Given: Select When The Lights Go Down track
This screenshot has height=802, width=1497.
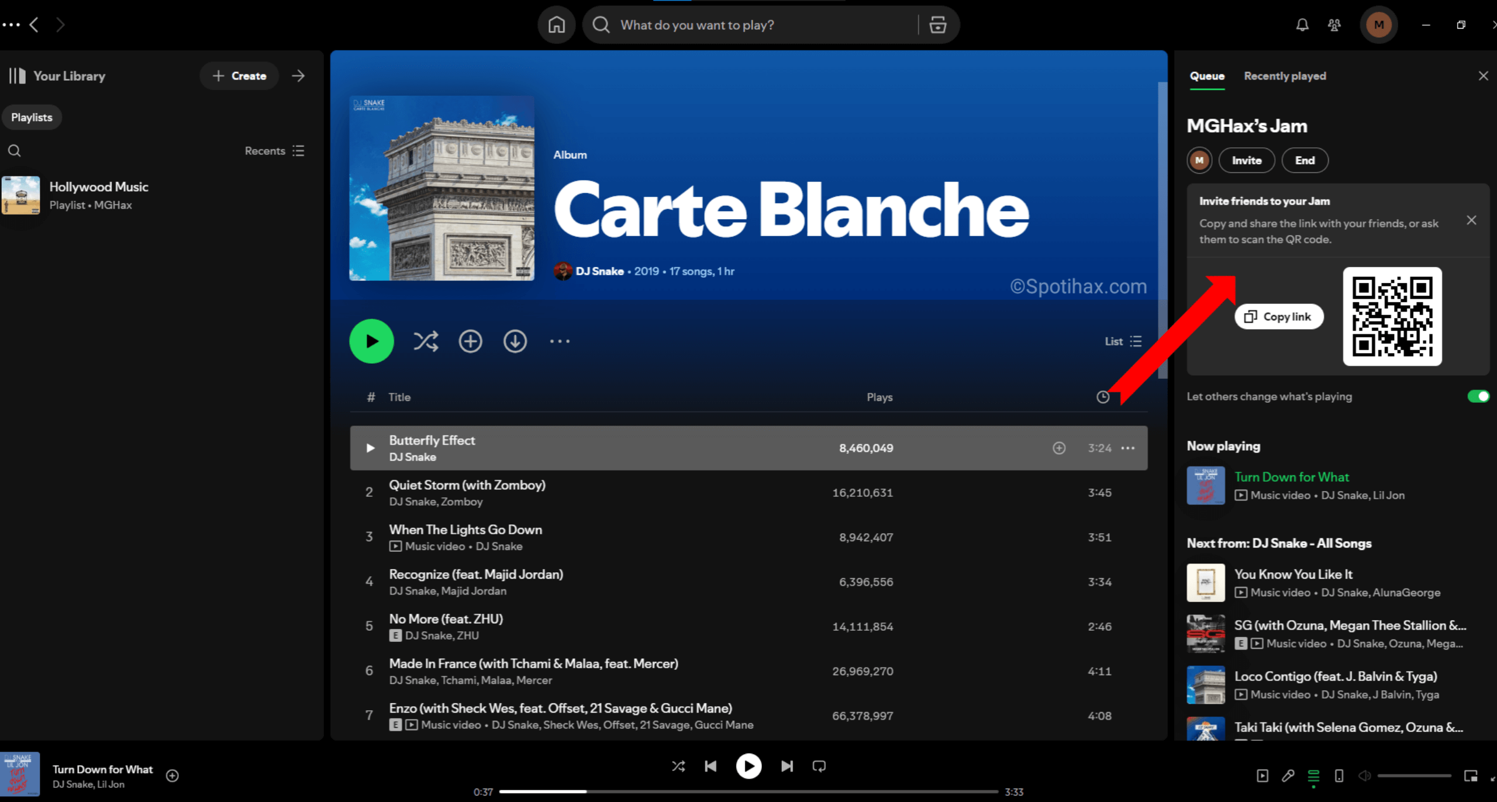Looking at the screenshot, I should (x=748, y=537).
